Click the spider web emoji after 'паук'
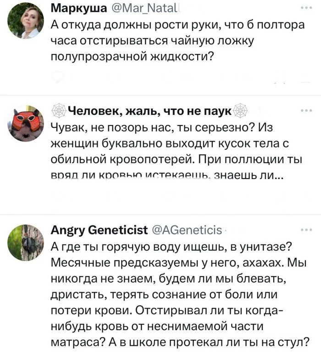This screenshot has width=321, height=354. tap(241, 111)
